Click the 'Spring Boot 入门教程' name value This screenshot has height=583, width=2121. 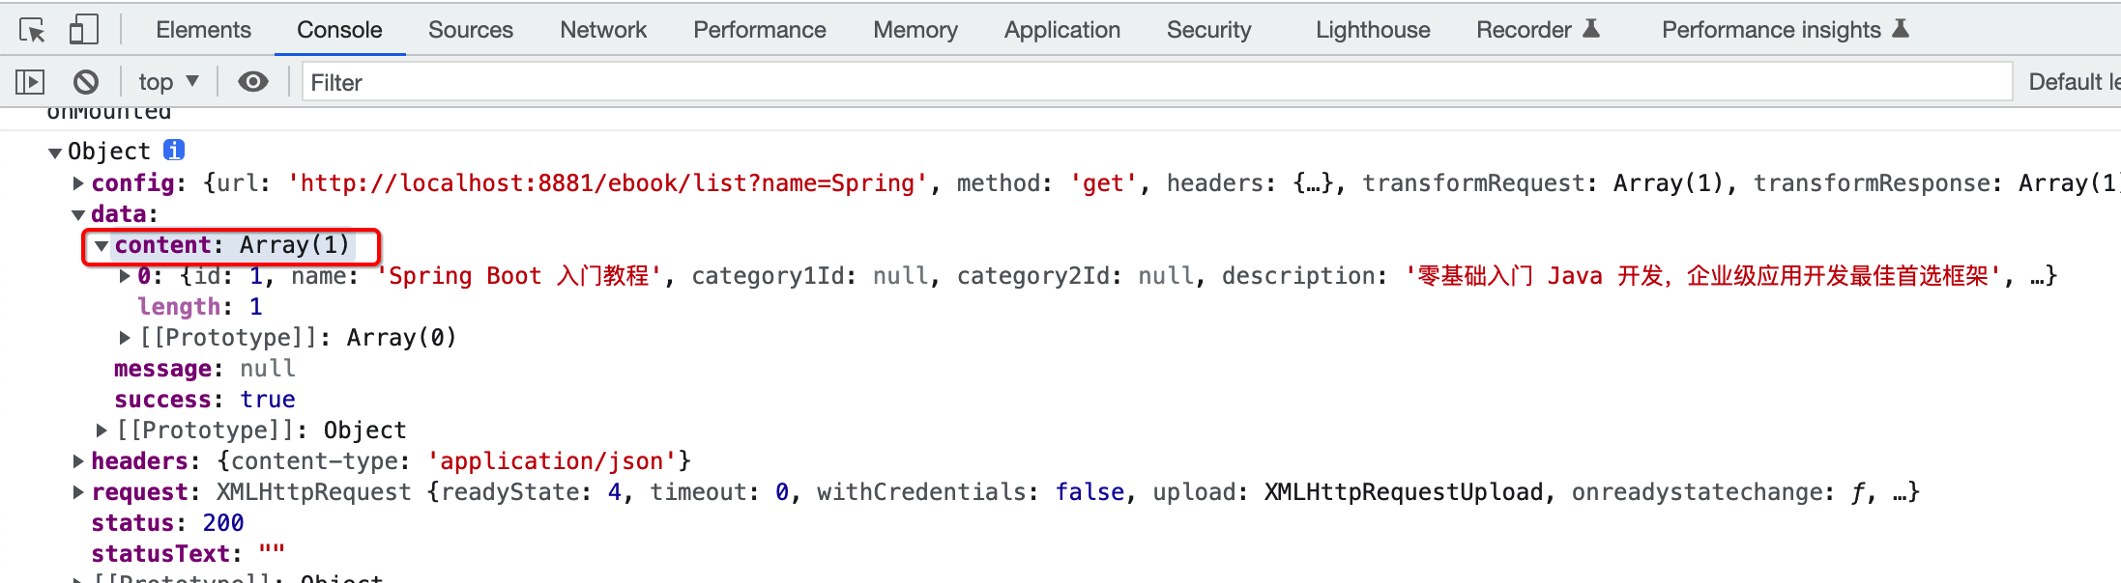(519, 275)
